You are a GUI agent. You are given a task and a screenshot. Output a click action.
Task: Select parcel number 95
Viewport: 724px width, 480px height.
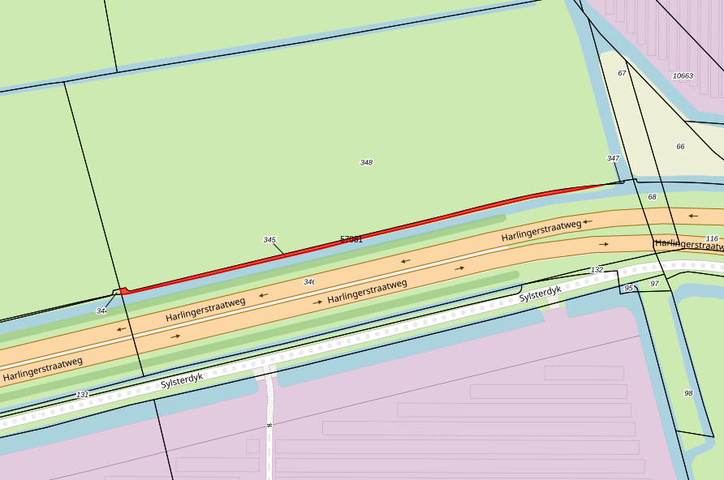point(628,288)
